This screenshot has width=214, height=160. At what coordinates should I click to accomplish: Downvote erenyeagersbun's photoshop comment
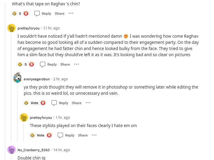(x=43, y=103)
